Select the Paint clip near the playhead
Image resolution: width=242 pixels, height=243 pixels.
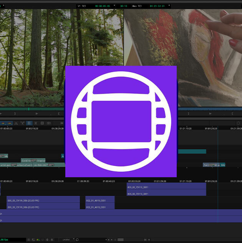pyautogui.click(x=211, y=165)
